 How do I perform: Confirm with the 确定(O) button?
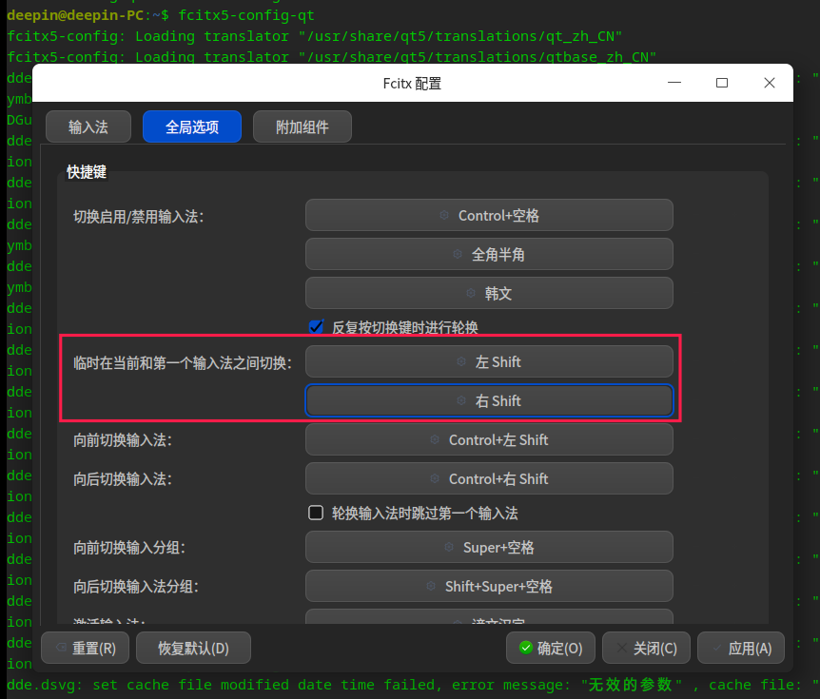point(551,648)
